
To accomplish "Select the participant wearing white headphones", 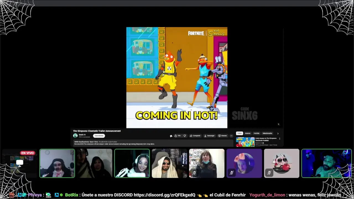I will coord(132,163).
